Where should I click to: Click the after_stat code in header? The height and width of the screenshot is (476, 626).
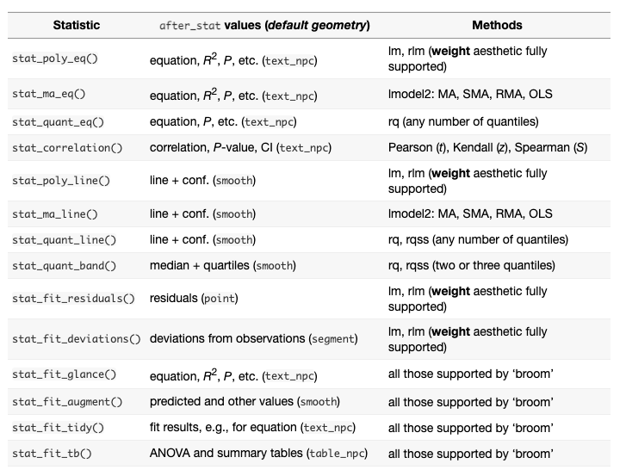click(190, 26)
